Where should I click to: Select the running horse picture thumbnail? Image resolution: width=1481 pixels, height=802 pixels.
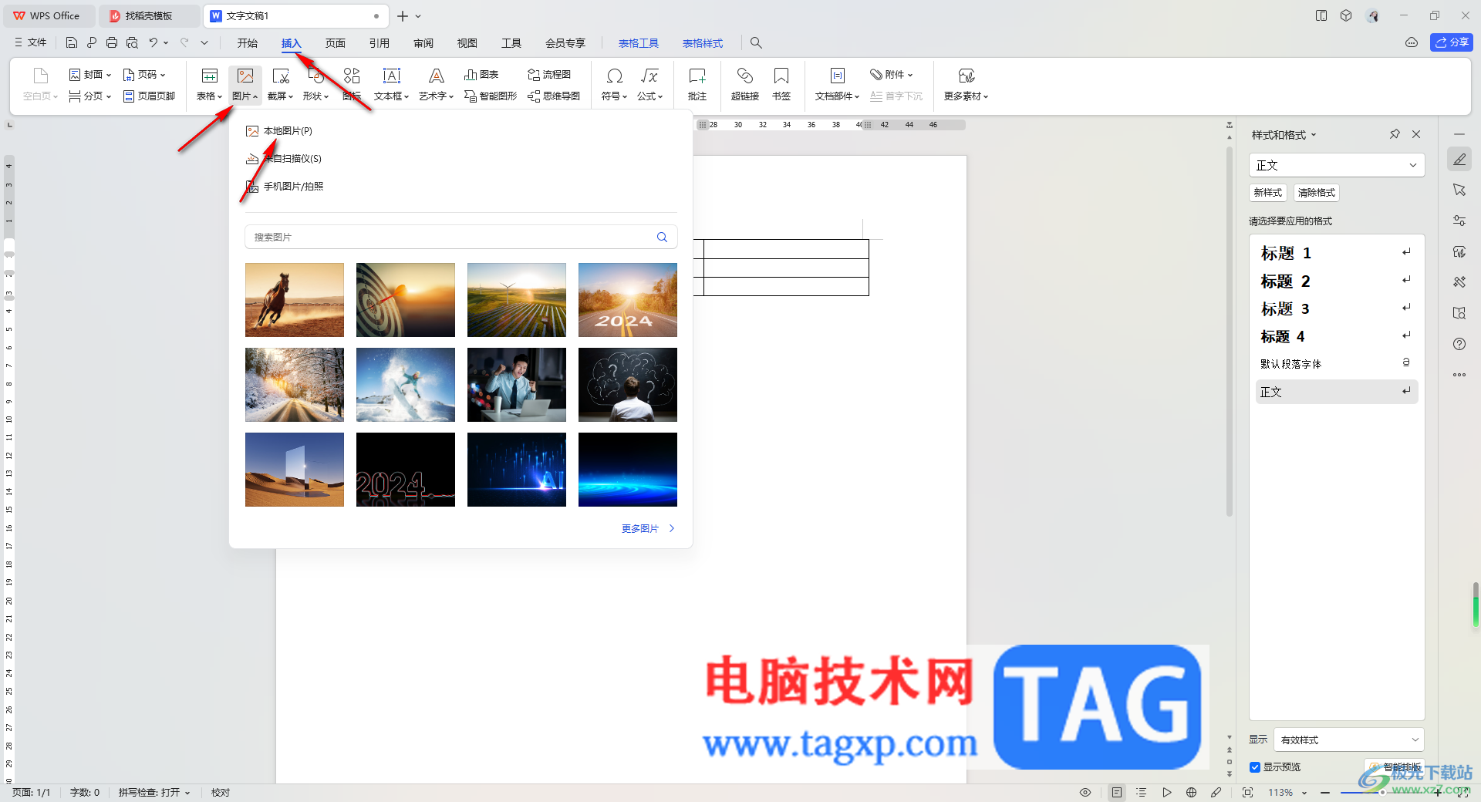pyautogui.click(x=295, y=300)
